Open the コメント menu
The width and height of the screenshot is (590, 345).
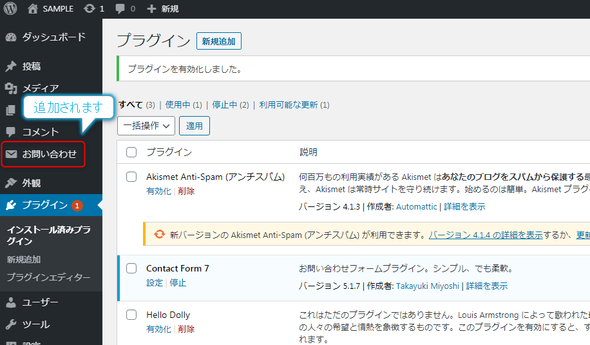(41, 132)
